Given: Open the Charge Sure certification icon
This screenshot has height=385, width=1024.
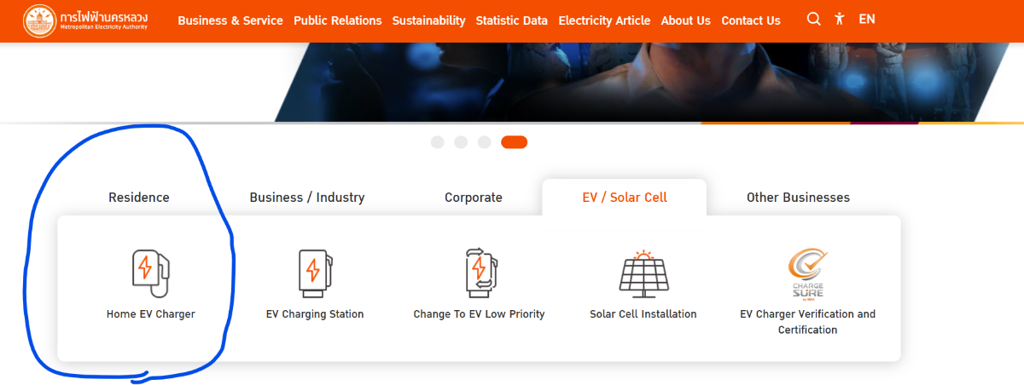Looking at the screenshot, I should (807, 273).
